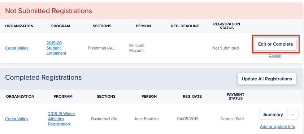Viewport: 304px width, 134px height.
Task: Click the REG. DEADLINE column header
Action: pyautogui.click(x=185, y=26)
